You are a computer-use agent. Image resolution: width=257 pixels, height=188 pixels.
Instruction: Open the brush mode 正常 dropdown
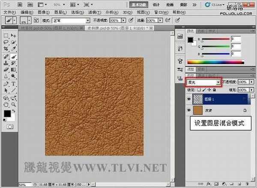point(71,21)
